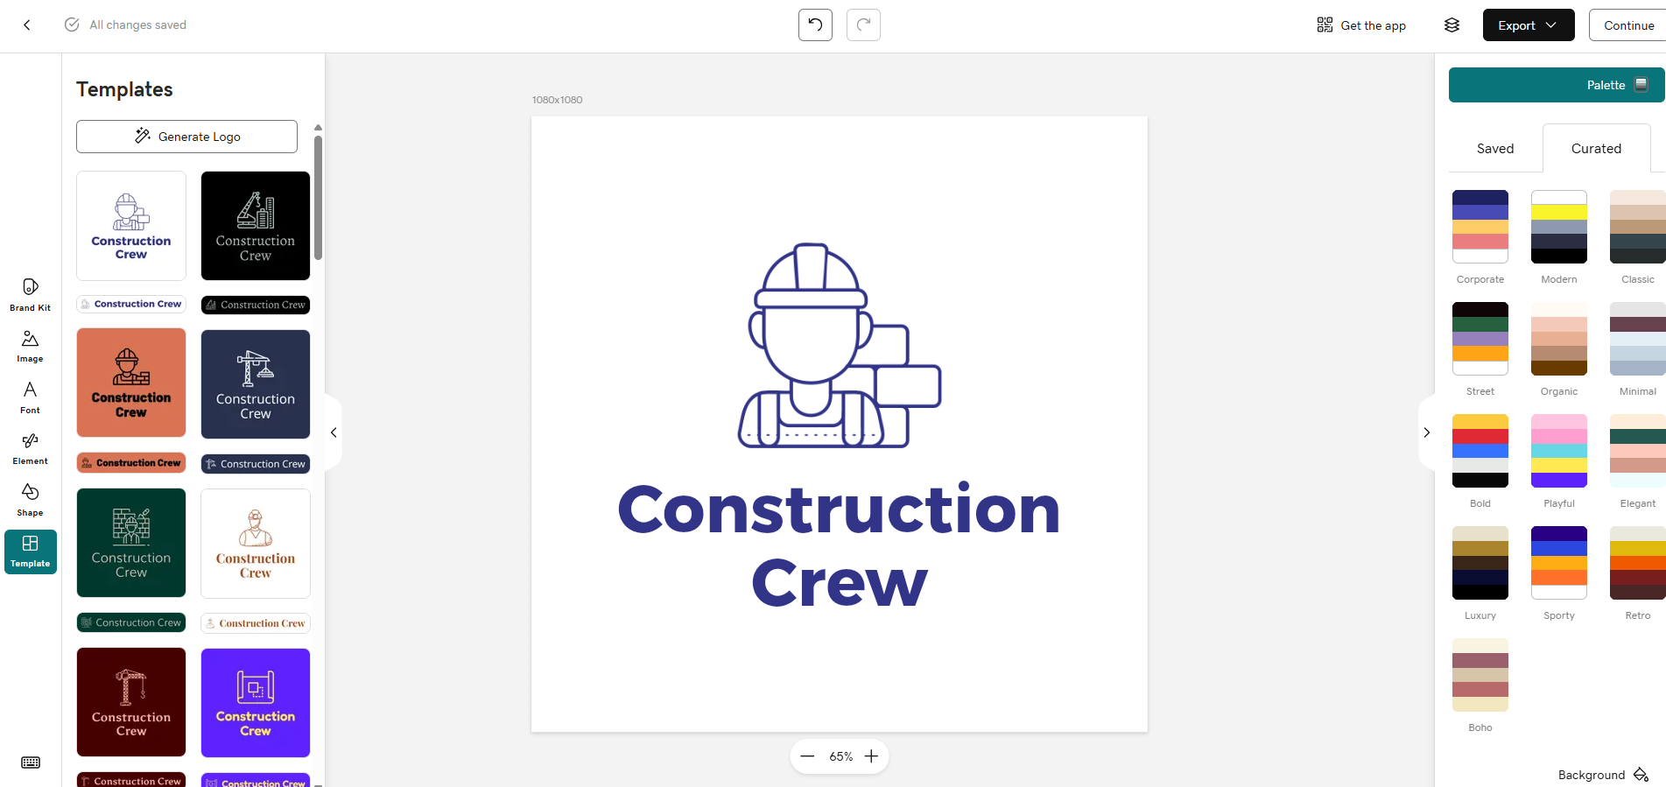Viewport: 1666px width, 787px height.
Task: Open the Export dropdown
Action: tap(1529, 25)
